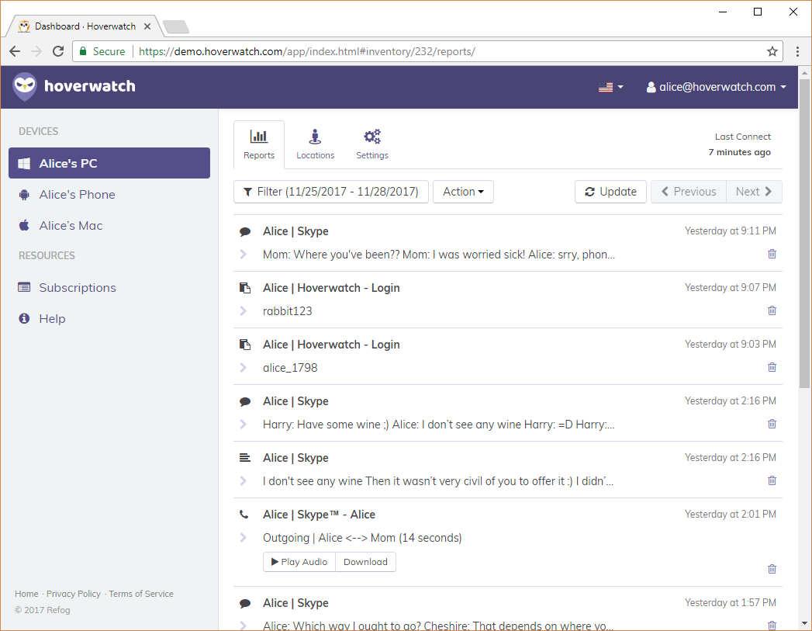This screenshot has width=812, height=631.
Task: Bookmark this page with the star
Action: click(772, 51)
